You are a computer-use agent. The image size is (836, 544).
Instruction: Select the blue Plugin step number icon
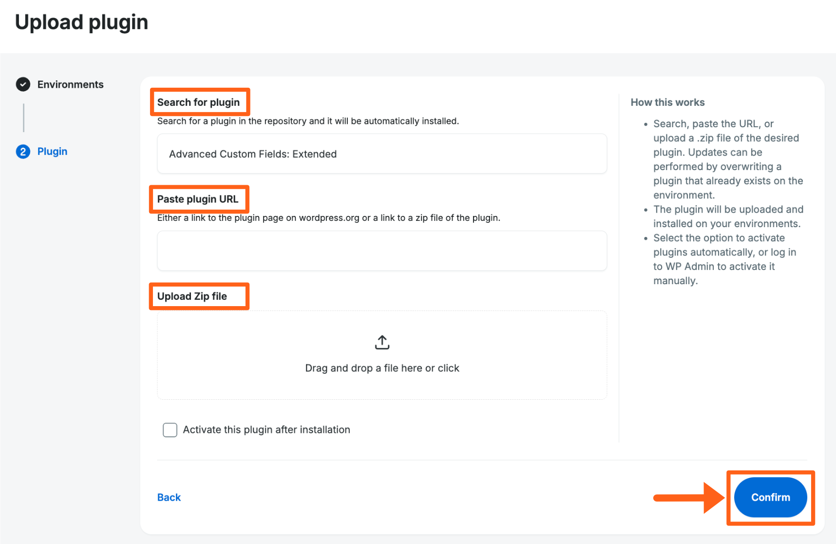23,152
